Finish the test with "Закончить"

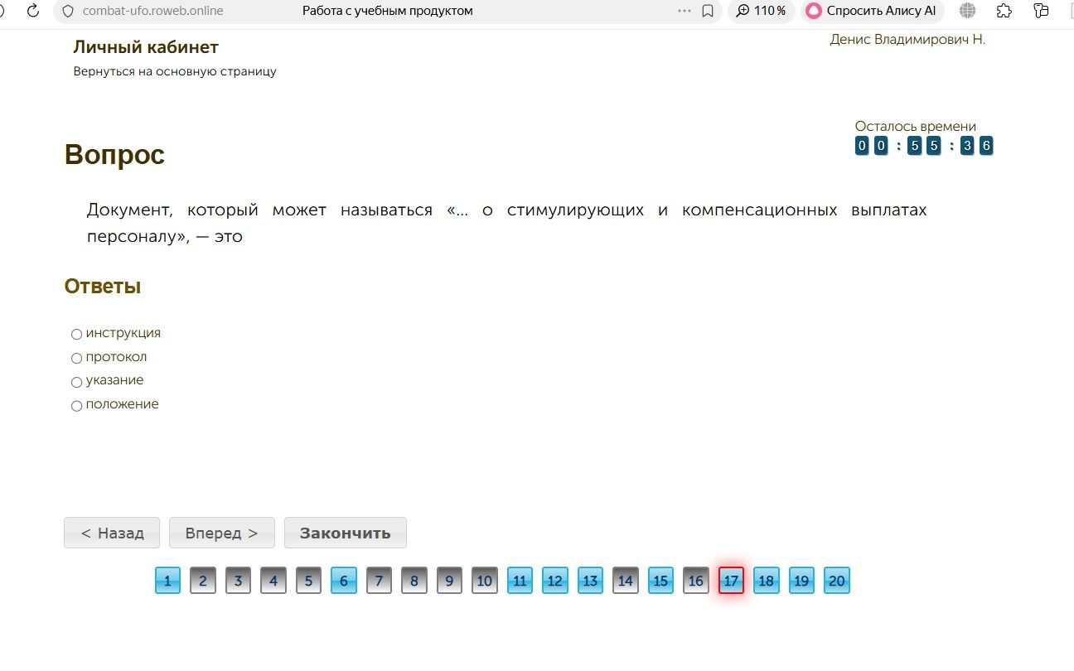pyautogui.click(x=346, y=533)
